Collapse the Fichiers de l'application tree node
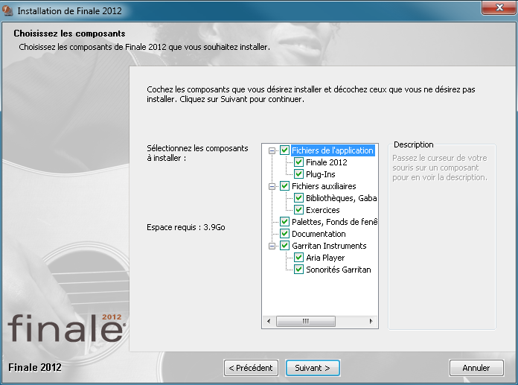The image size is (518, 385). 272,150
